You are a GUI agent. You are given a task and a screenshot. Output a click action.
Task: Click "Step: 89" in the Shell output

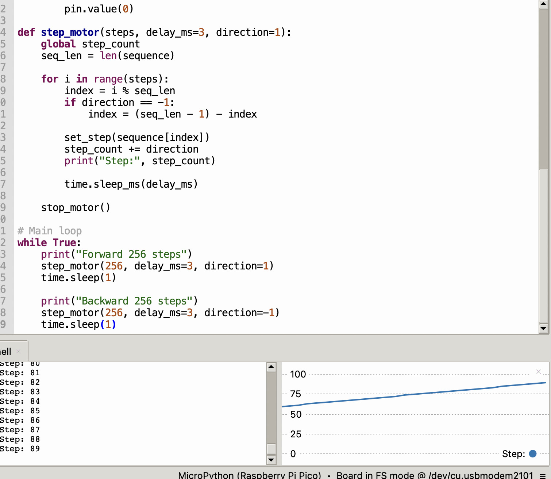tap(20, 449)
